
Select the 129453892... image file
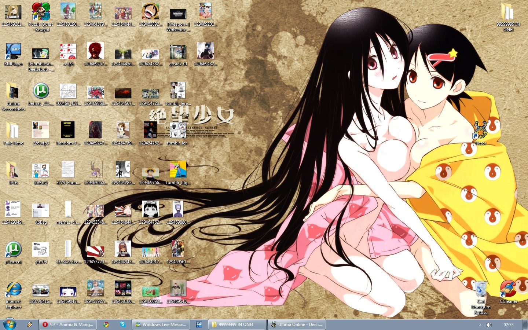(151, 12)
